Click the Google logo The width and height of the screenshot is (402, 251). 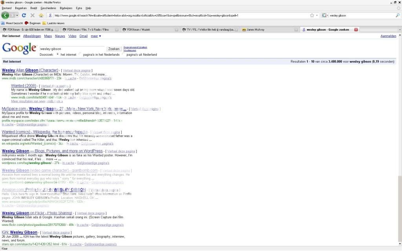tap(20, 48)
